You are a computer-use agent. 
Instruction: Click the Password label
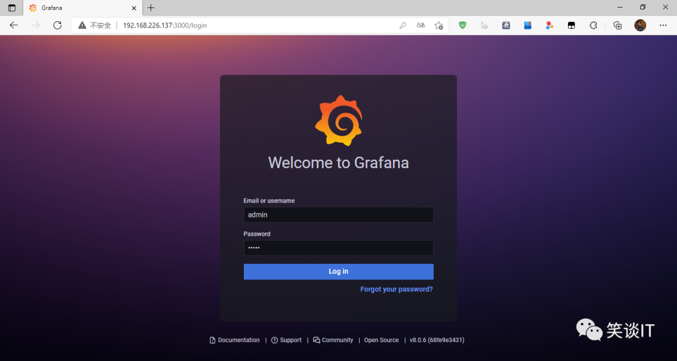coord(257,234)
